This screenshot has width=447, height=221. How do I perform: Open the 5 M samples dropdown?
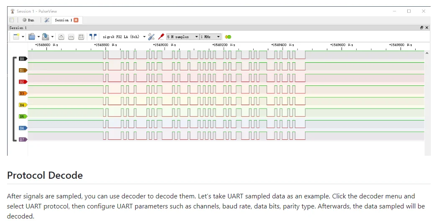tap(183, 37)
